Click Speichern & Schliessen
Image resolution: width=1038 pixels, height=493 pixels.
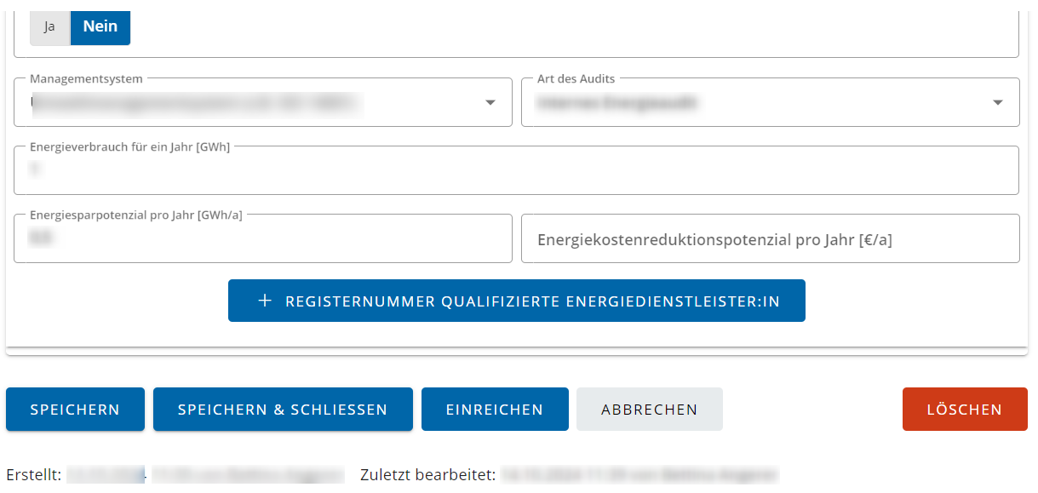point(283,410)
